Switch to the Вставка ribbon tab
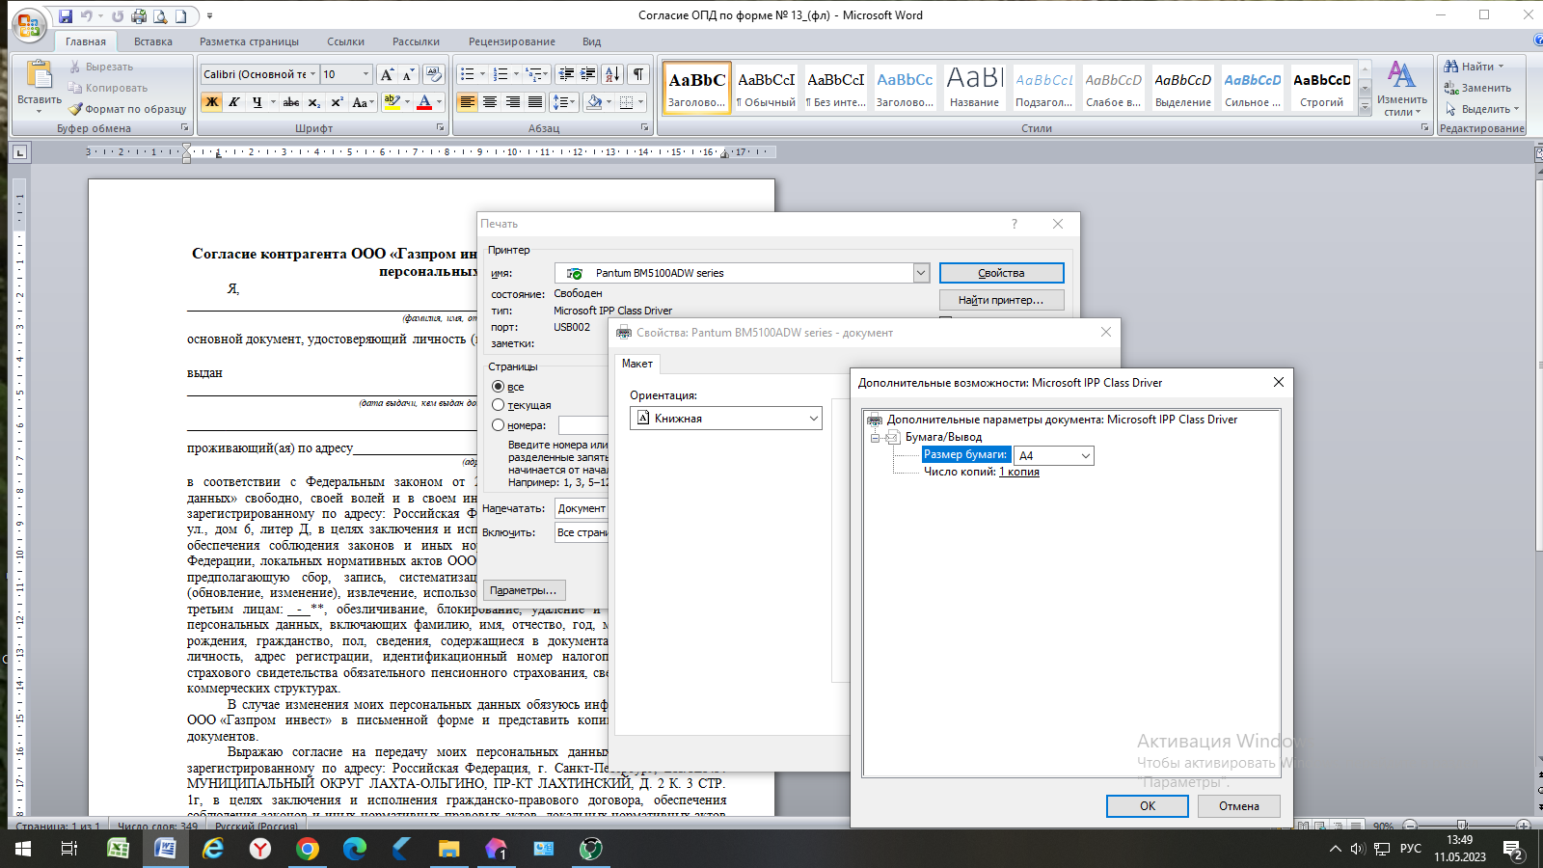The image size is (1543, 868). point(153,41)
